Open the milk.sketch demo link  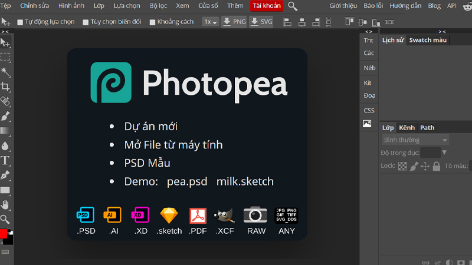245,181
